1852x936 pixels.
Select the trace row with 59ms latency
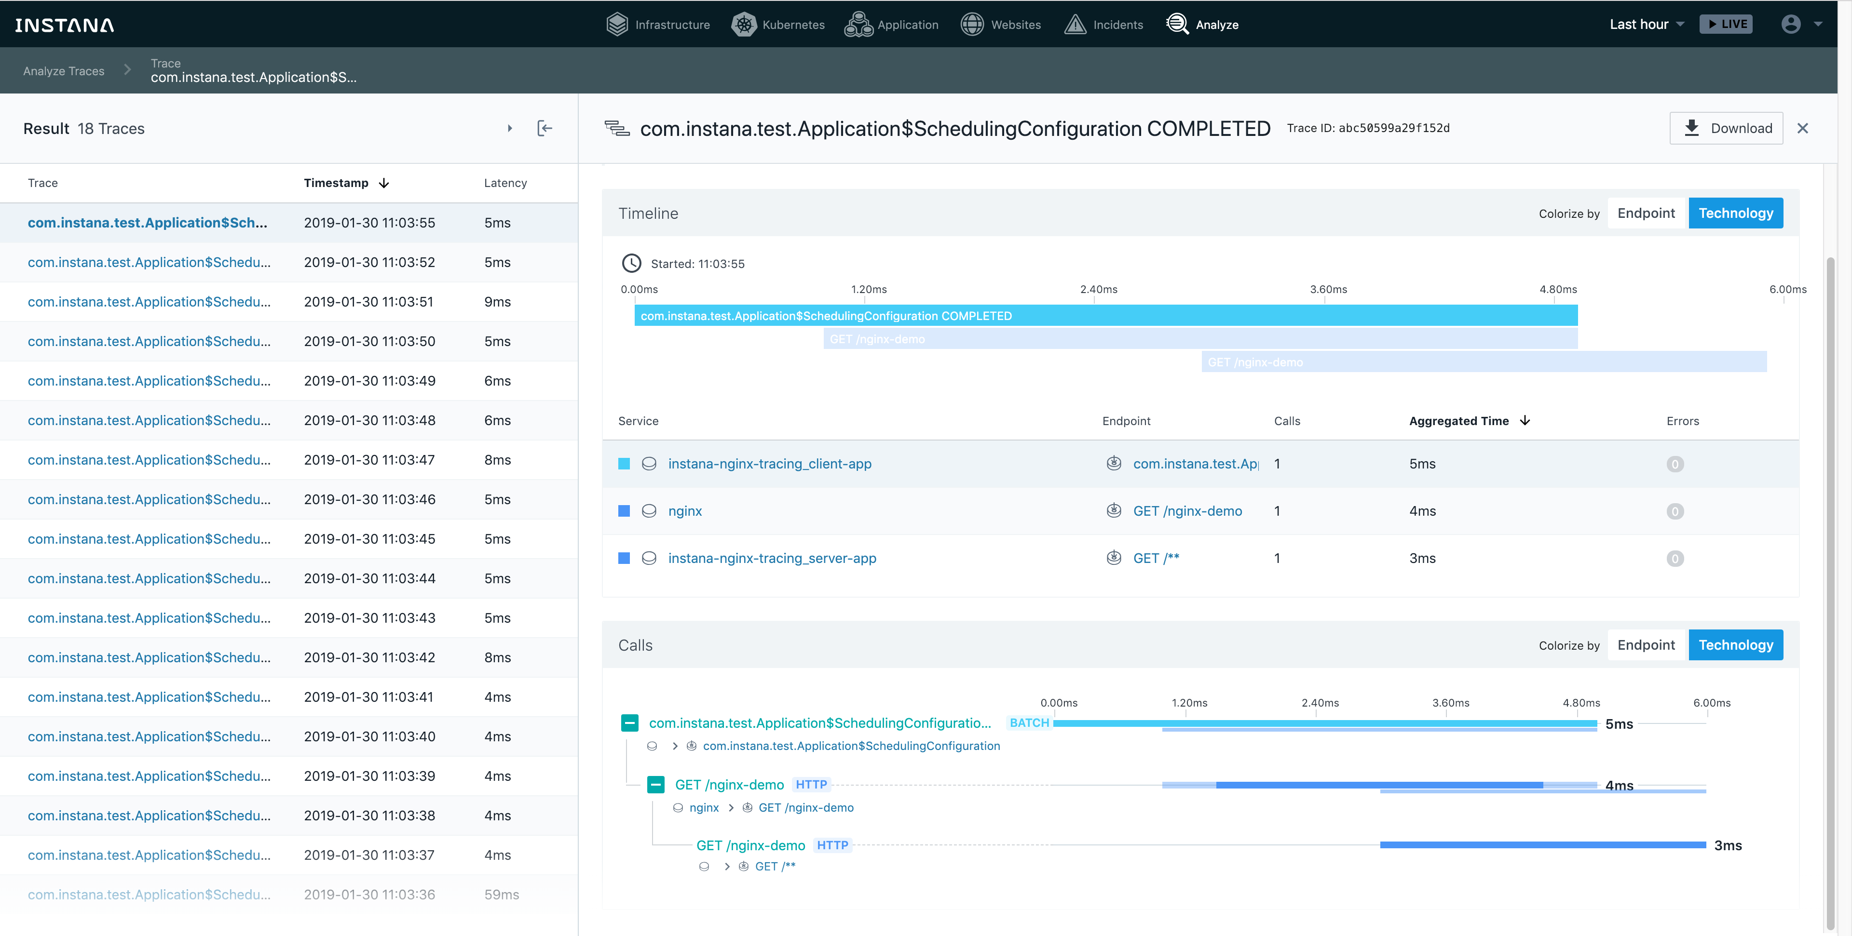[x=287, y=895]
